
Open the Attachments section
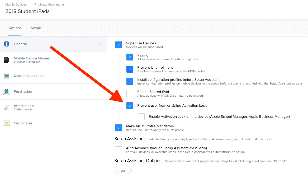click(53, 107)
